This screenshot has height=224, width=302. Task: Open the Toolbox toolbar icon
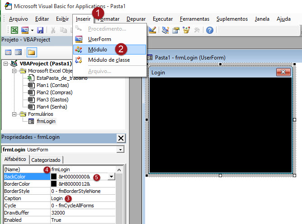tap(197, 30)
